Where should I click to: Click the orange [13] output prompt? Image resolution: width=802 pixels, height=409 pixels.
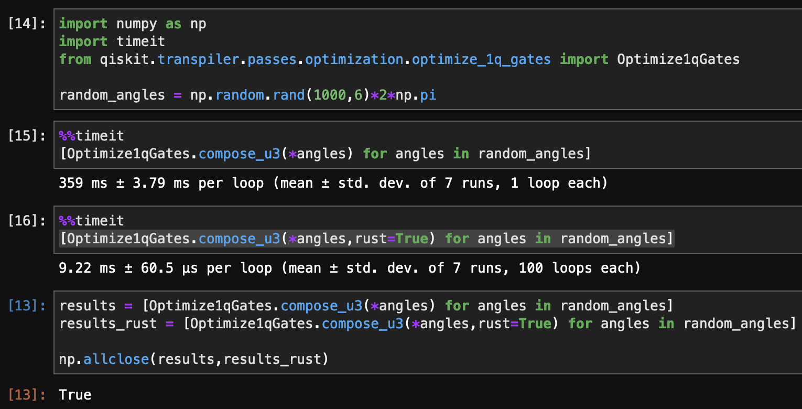(x=24, y=394)
